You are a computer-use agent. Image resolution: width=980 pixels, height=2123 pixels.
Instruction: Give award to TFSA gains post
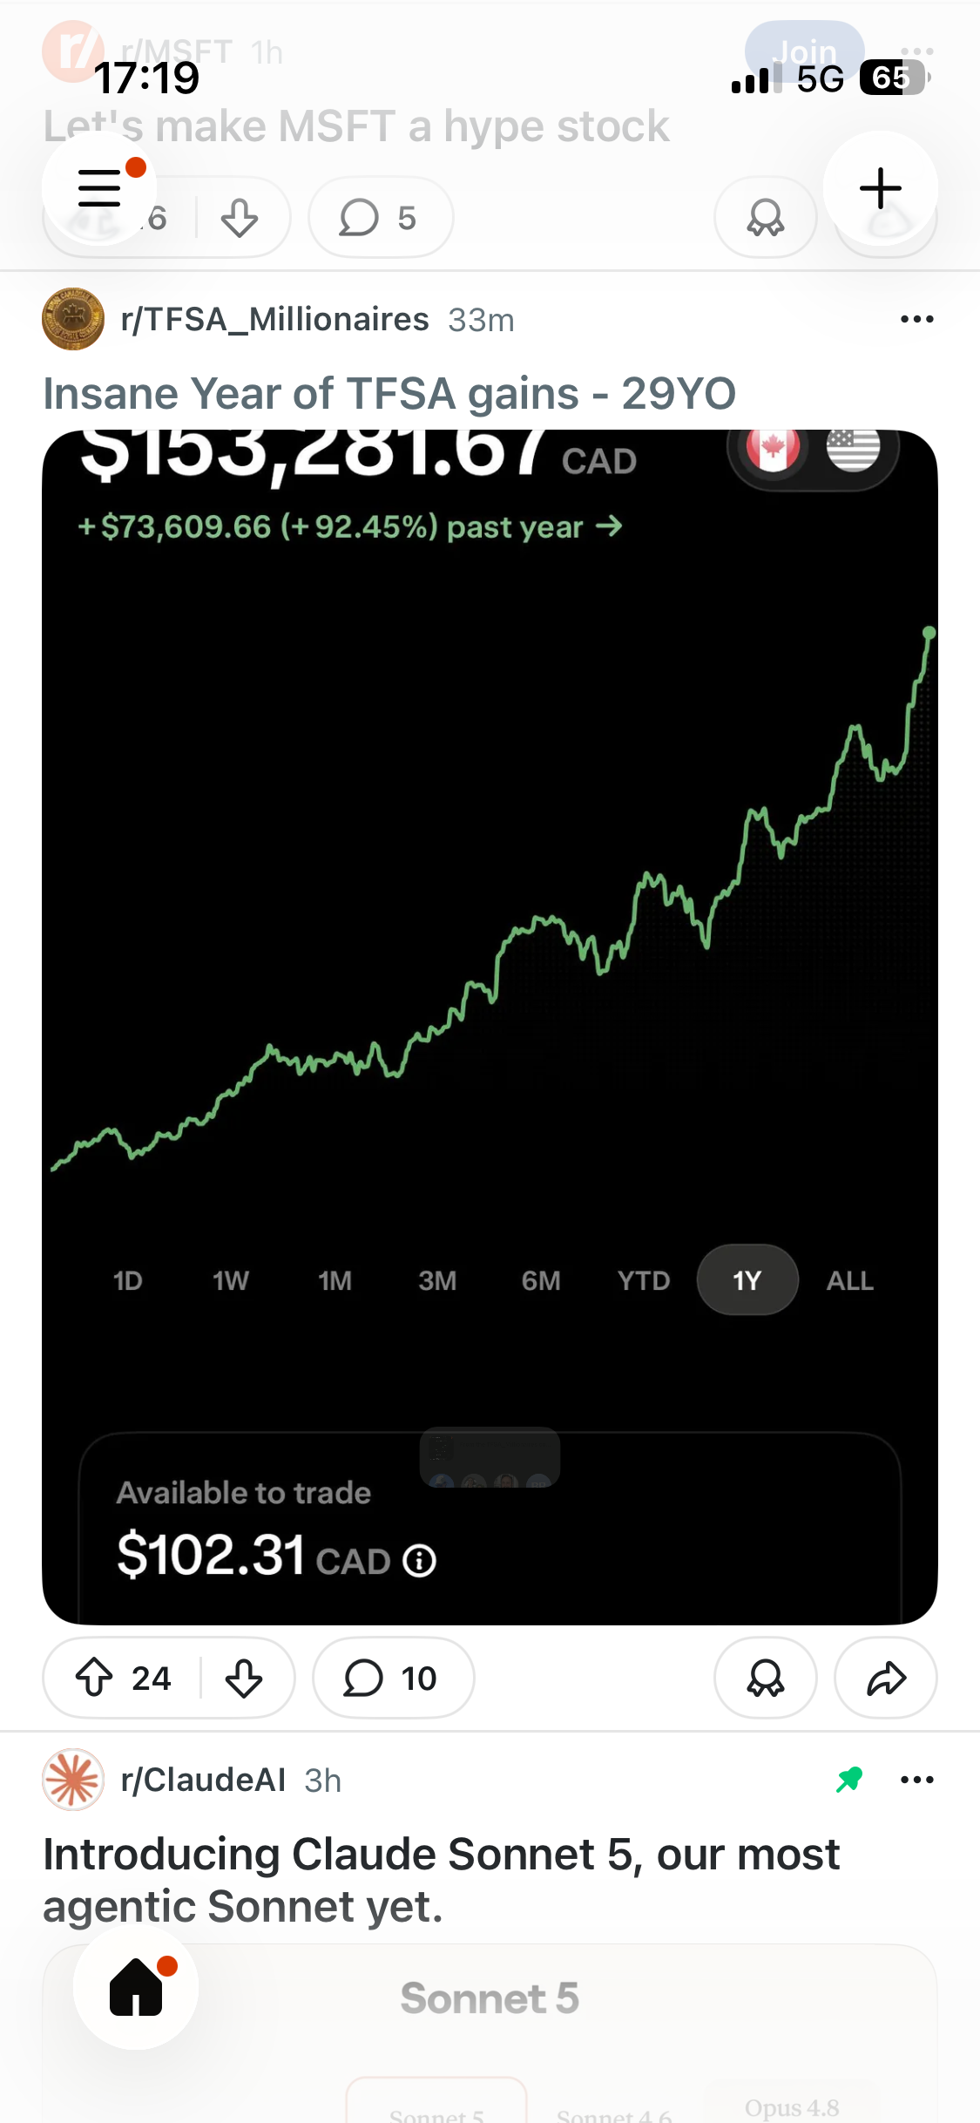(x=766, y=1678)
